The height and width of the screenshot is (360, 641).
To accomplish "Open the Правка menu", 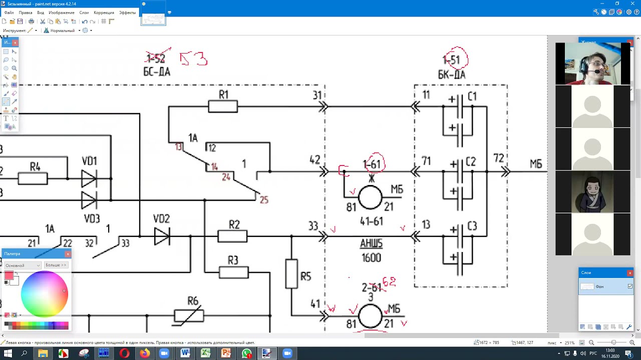I will 26,12.
